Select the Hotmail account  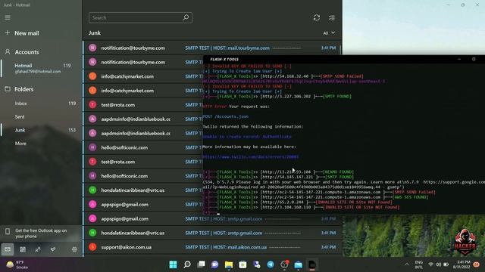(x=41, y=68)
